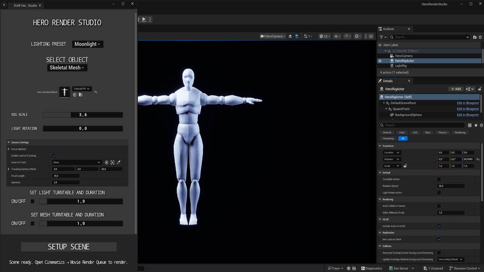Select the LOD filter tab

click(415, 133)
